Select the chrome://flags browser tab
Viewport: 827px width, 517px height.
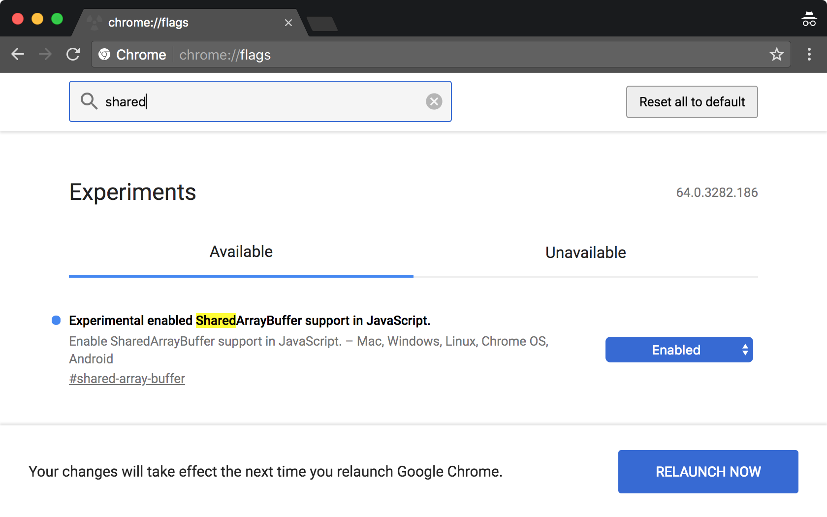coord(190,23)
